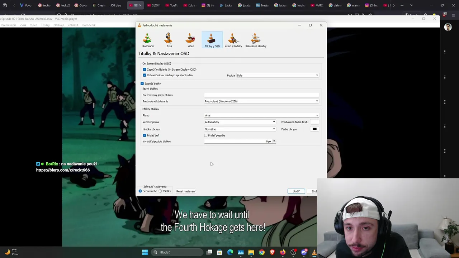Open the Písmo font dropdown showing Arial

point(261,115)
